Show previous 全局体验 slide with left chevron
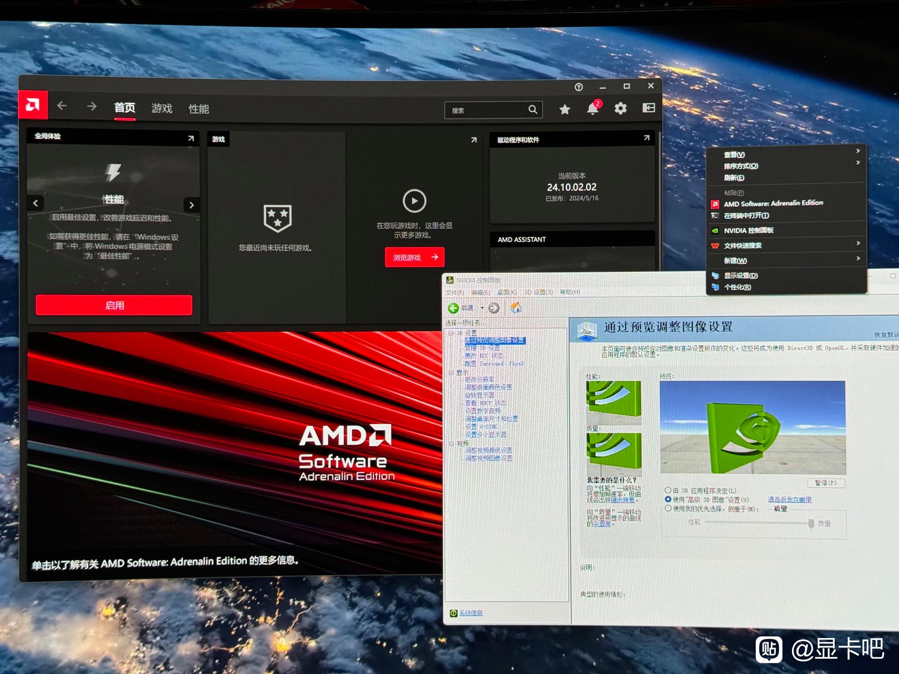 36,203
